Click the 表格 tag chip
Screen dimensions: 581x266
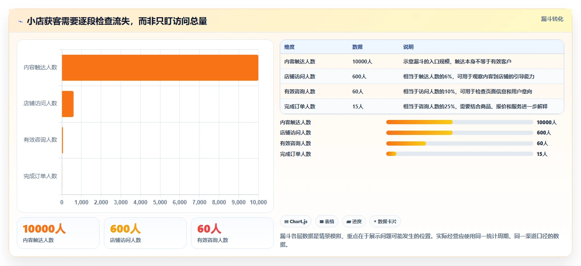[327, 221]
